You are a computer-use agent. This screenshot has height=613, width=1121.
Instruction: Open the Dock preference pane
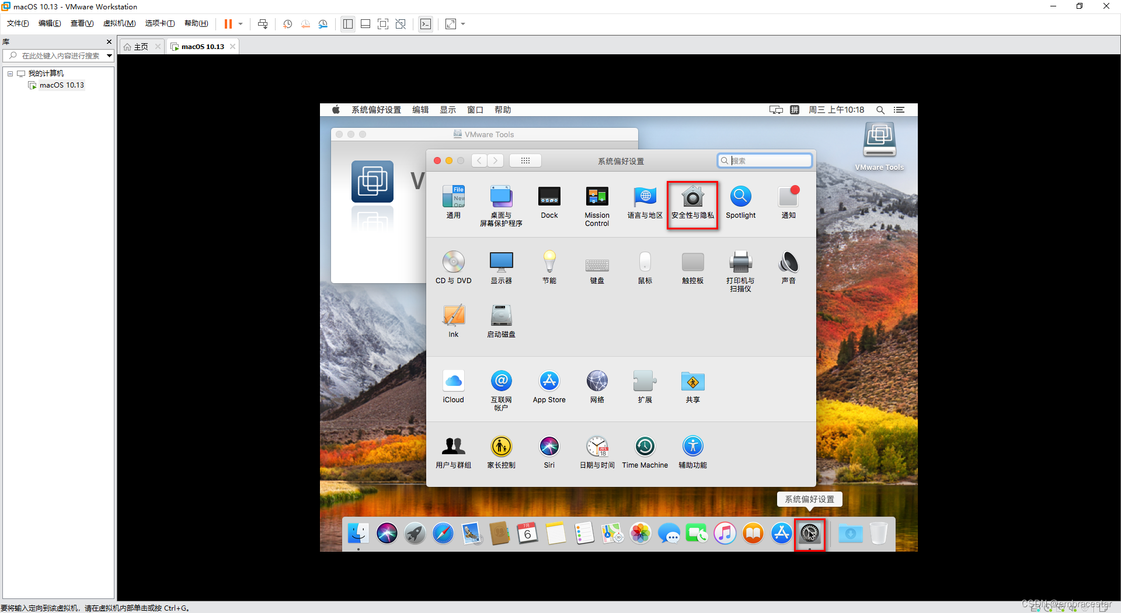549,203
